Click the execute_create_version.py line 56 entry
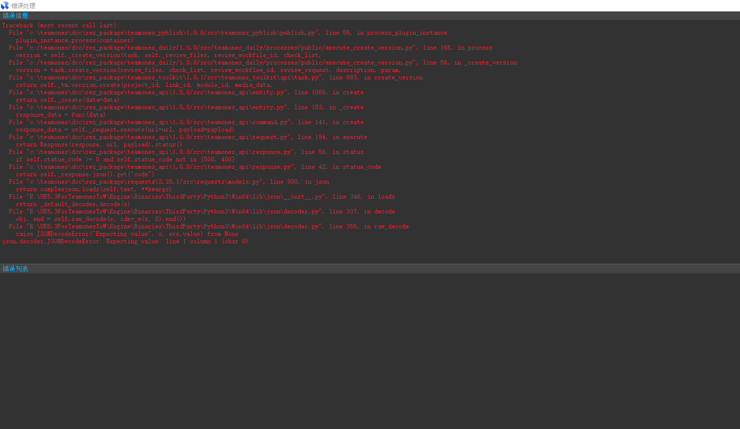Image resolution: width=740 pixels, height=429 pixels. pyautogui.click(x=262, y=63)
